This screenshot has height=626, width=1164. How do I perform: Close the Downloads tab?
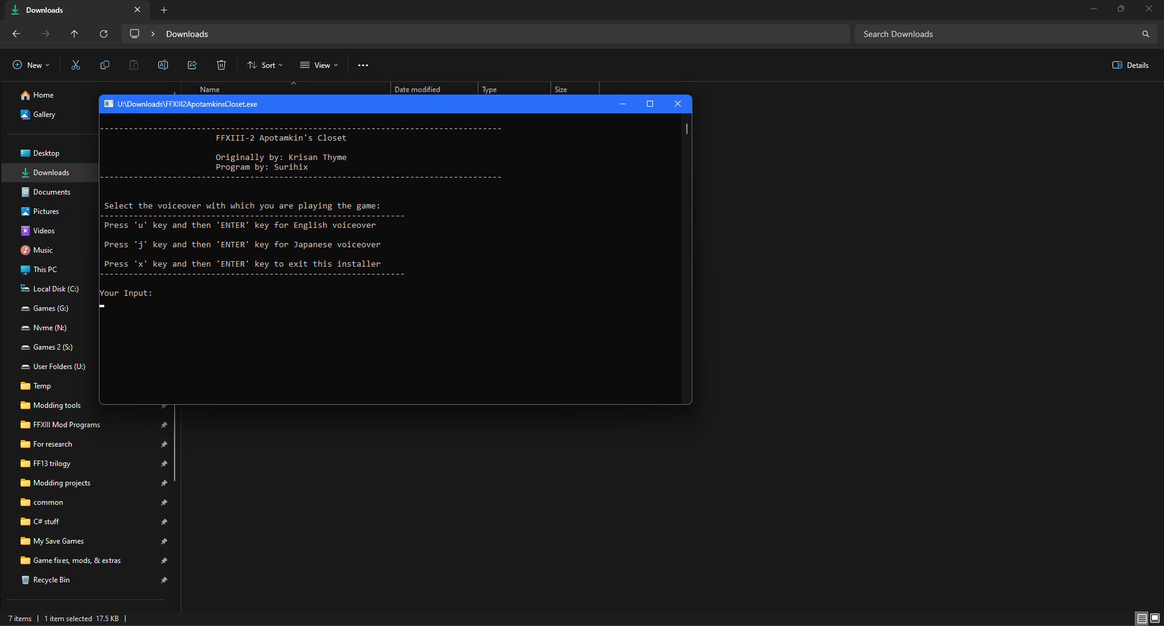coord(138,10)
